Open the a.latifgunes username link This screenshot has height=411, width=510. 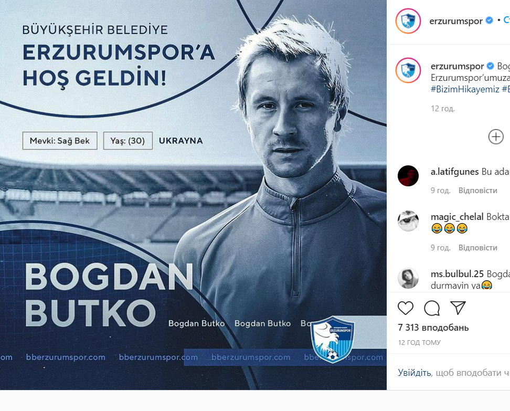pos(454,172)
